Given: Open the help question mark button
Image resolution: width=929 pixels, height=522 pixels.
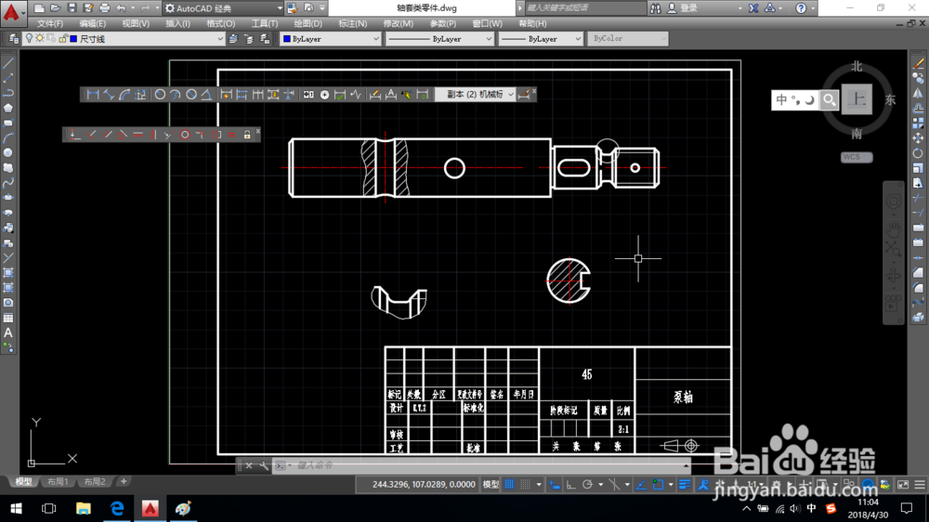Looking at the screenshot, I should (x=801, y=8).
